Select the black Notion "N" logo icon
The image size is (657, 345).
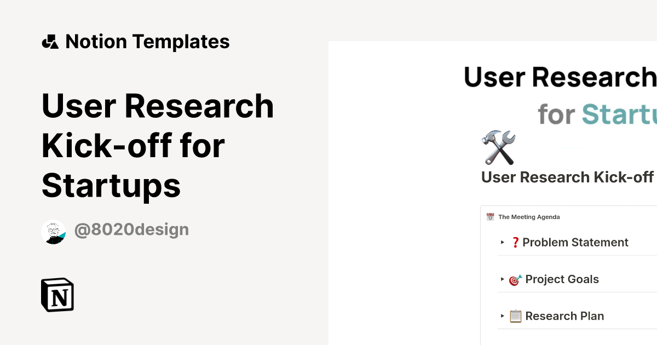pyautogui.click(x=56, y=295)
